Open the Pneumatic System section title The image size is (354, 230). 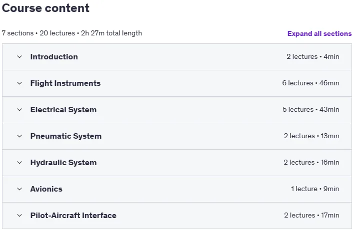tap(66, 136)
